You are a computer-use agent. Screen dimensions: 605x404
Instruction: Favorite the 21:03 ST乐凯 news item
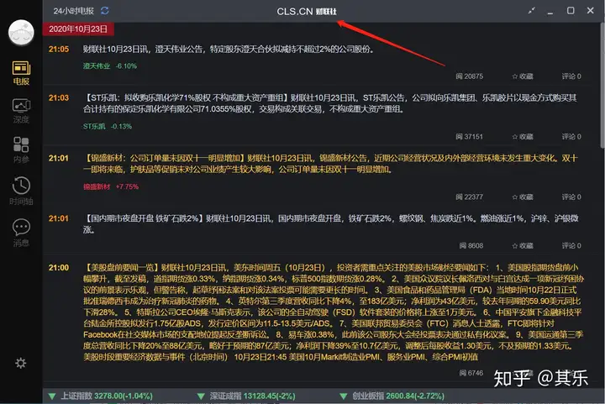click(523, 136)
